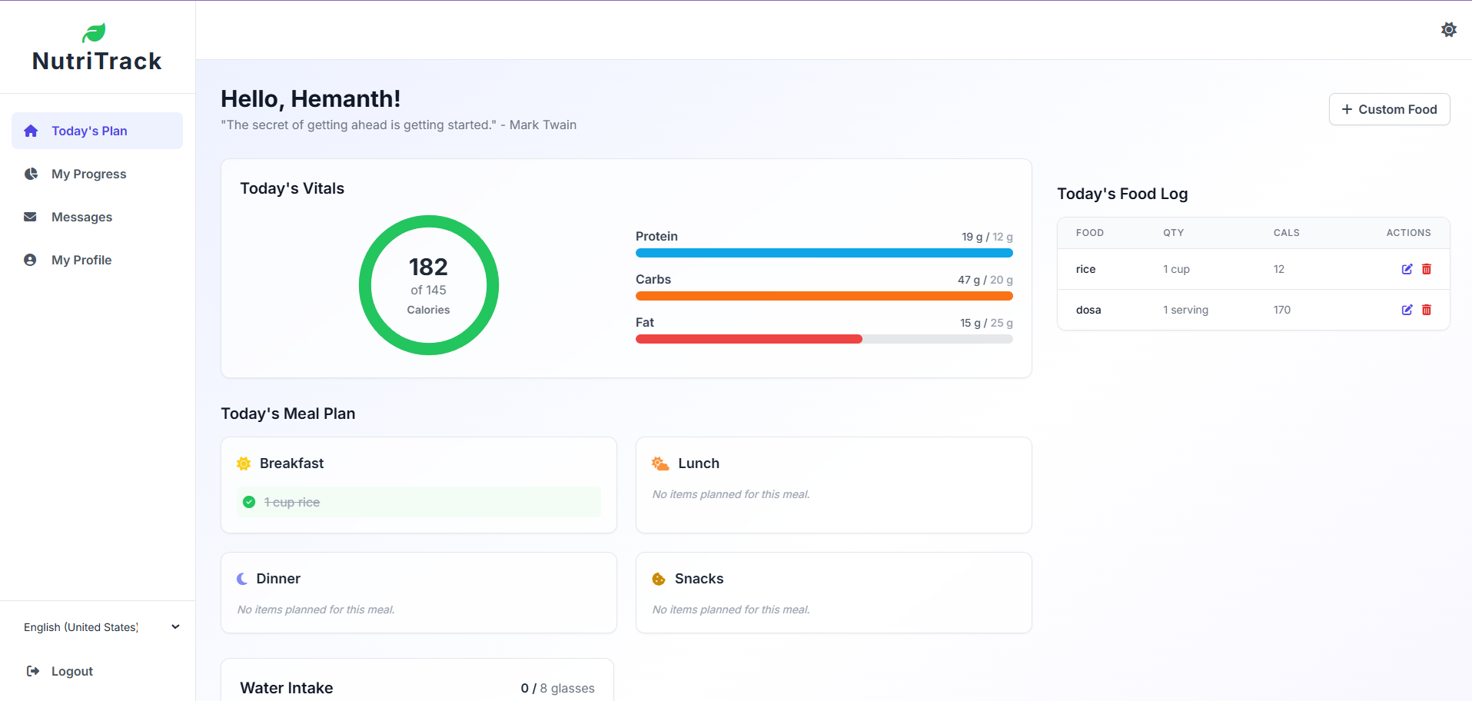Click the My Profile user icon

click(31, 260)
